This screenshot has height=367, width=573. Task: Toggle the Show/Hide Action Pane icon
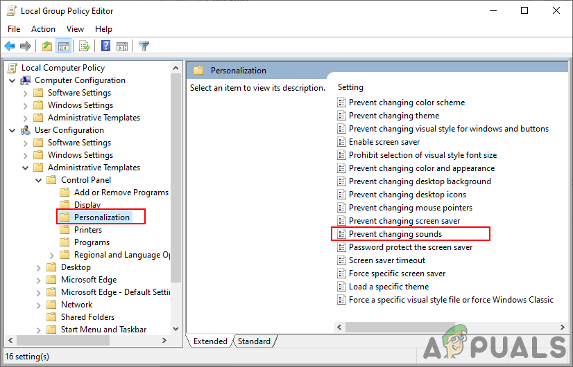(122, 46)
